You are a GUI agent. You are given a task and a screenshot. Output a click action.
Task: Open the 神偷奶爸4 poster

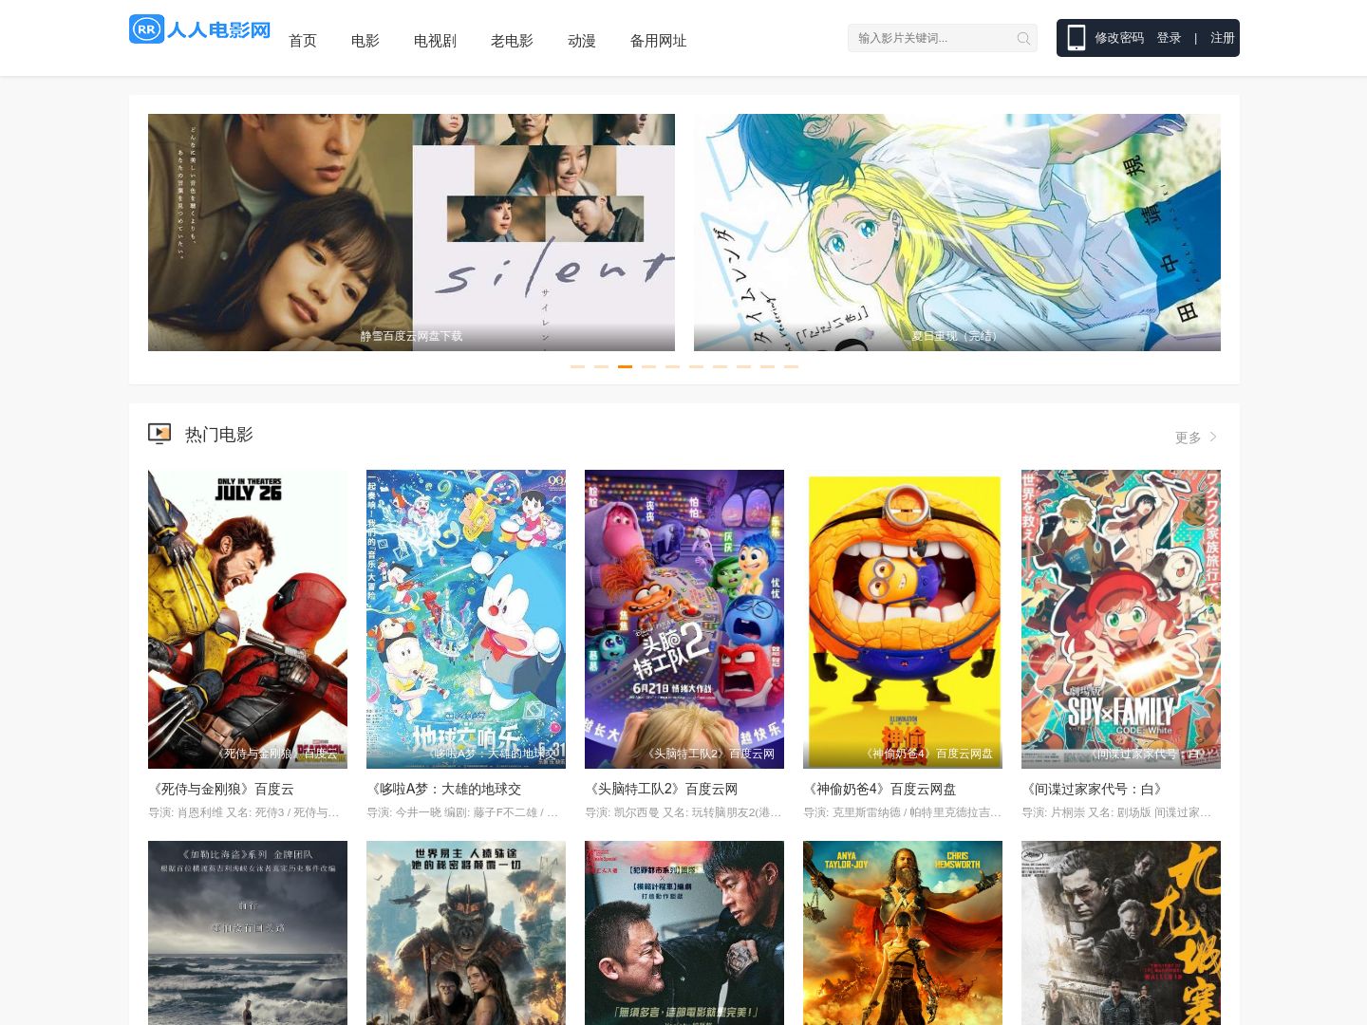[x=903, y=619]
